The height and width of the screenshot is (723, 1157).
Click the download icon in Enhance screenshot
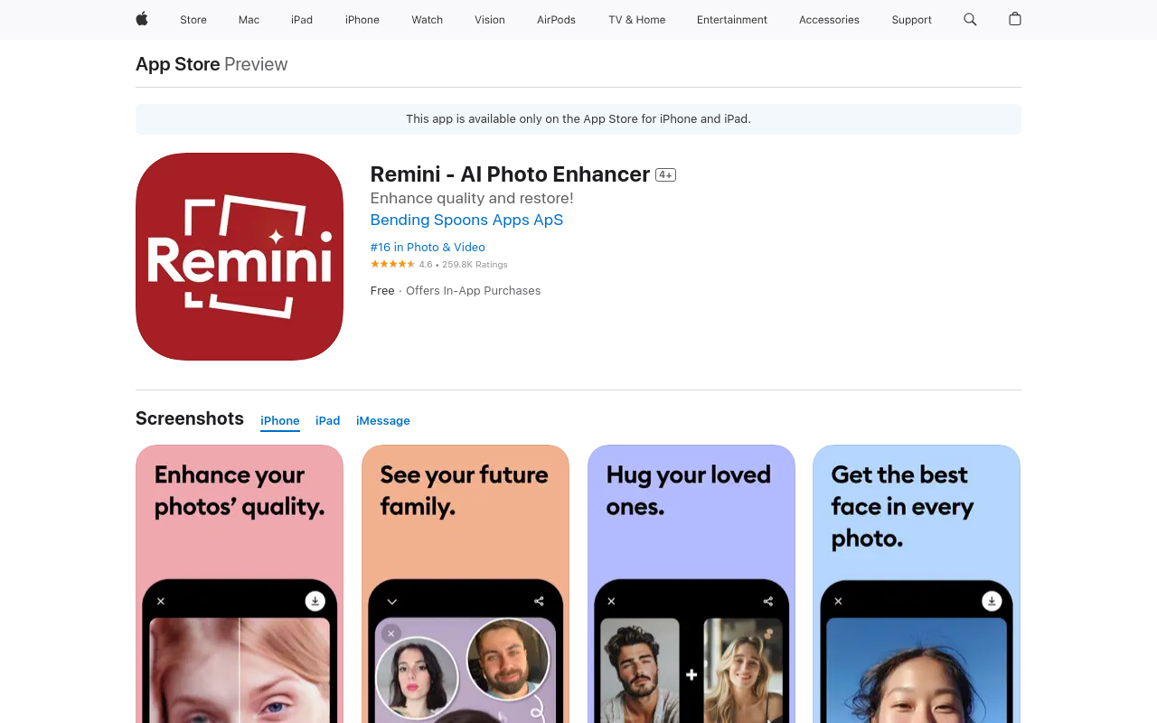pyautogui.click(x=315, y=601)
